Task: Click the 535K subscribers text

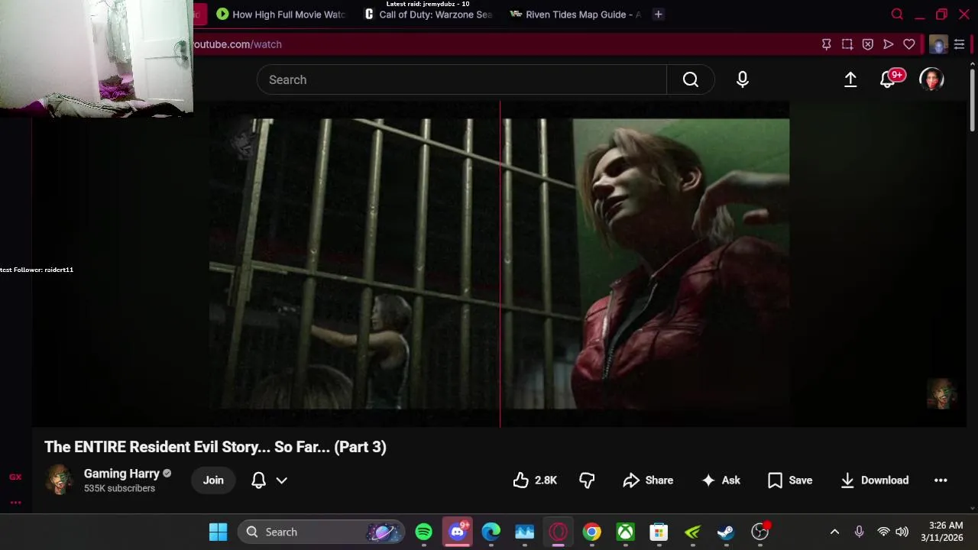Action: coord(119,488)
